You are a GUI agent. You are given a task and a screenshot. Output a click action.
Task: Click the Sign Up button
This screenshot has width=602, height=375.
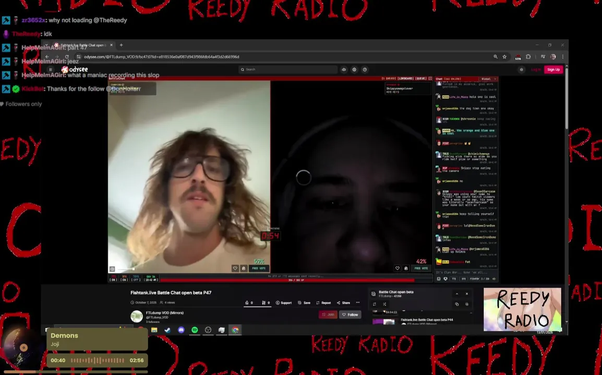553,69
